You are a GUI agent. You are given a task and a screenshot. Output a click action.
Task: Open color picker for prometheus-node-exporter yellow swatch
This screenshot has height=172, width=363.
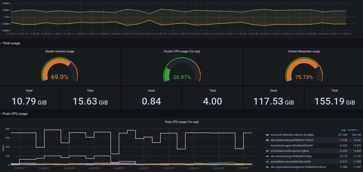(x=267, y=151)
